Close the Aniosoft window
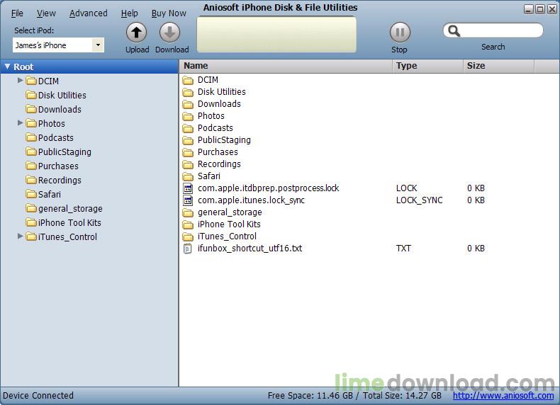The width and height of the screenshot is (560, 405). [x=552, y=10]
